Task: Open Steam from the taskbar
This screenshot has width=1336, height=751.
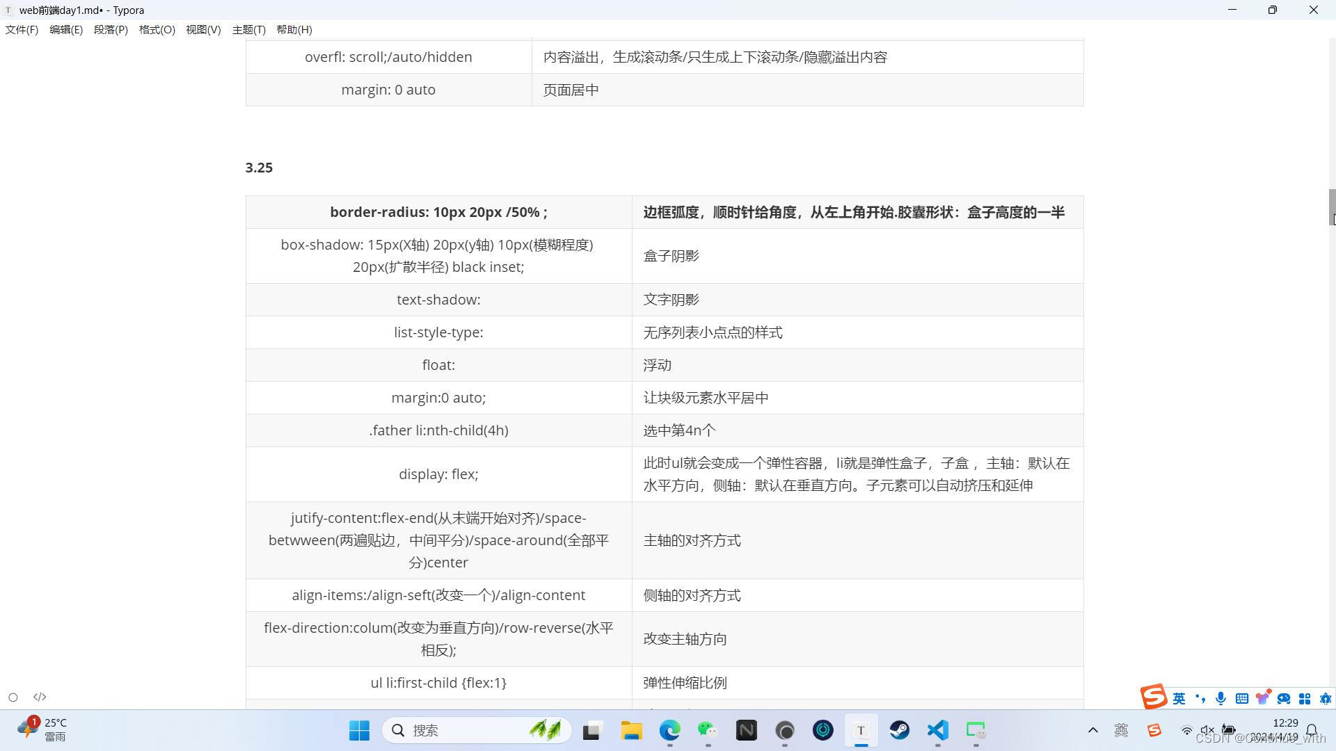Action: pos(899,730)
